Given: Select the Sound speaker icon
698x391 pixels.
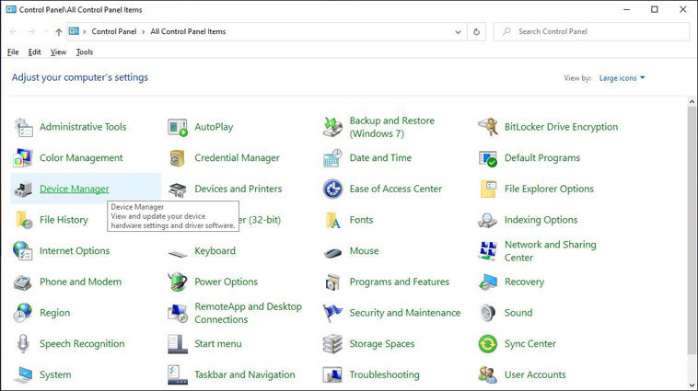Looking at the screenshot, I should click(x=488, y=313).
